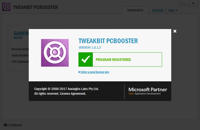Click the FEEDBACK text label
Screen dimensions: 200x130
pos(15,125)
